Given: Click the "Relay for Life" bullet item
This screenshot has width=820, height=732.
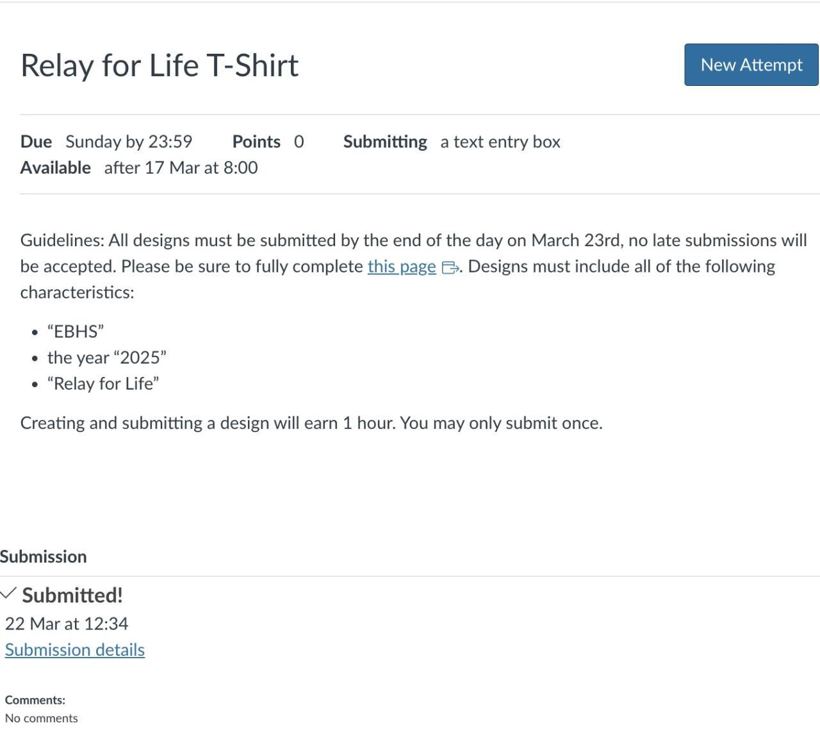Looking at the screenshot, I should tap(103, 384).
